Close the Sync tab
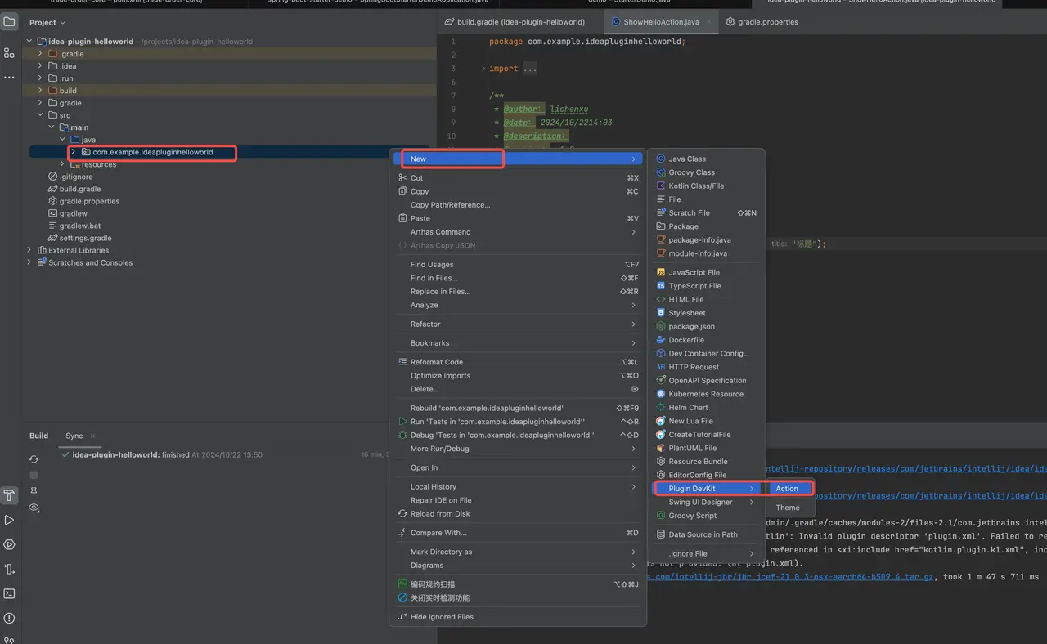The width and height of the screenshot is (1047, 644). pyautogui.click(x=92, y=436)
